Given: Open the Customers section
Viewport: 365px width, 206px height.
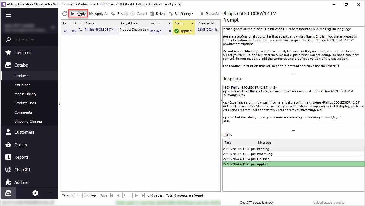Looking at the screenshot, I should (x=24, y=132).
